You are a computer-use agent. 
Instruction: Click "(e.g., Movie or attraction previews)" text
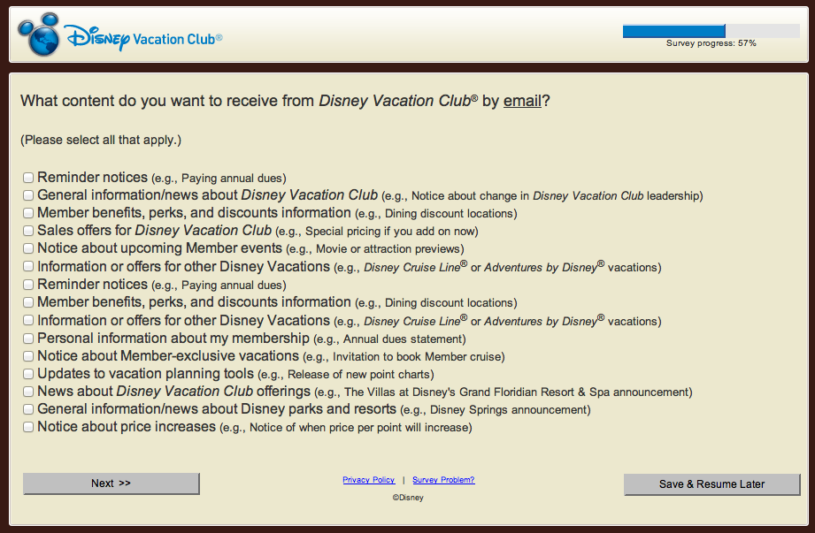pos(375,248)
